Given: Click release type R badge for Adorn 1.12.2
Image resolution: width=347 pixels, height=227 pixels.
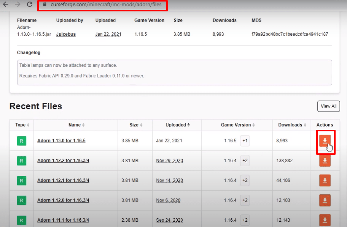Looking at the screenshot, I should [21, 161].
